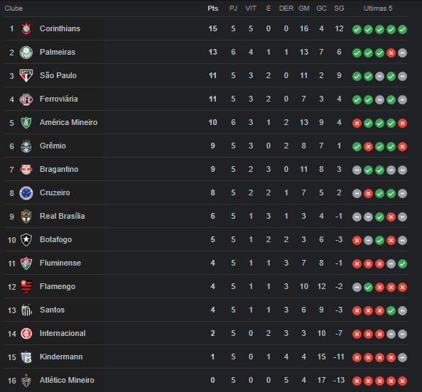Click Fluminense's green win icon in last five
The image size is (422, 392).
click(x=402, y=264)
